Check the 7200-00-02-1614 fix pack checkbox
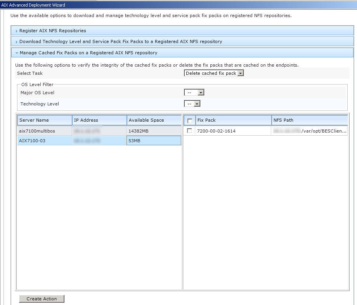The height and width of the screenshot is (305, 357). [189, 131]
